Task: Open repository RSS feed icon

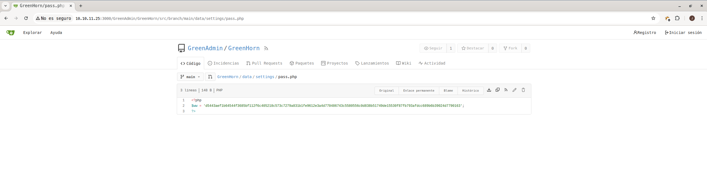Action: coord(266,49)
